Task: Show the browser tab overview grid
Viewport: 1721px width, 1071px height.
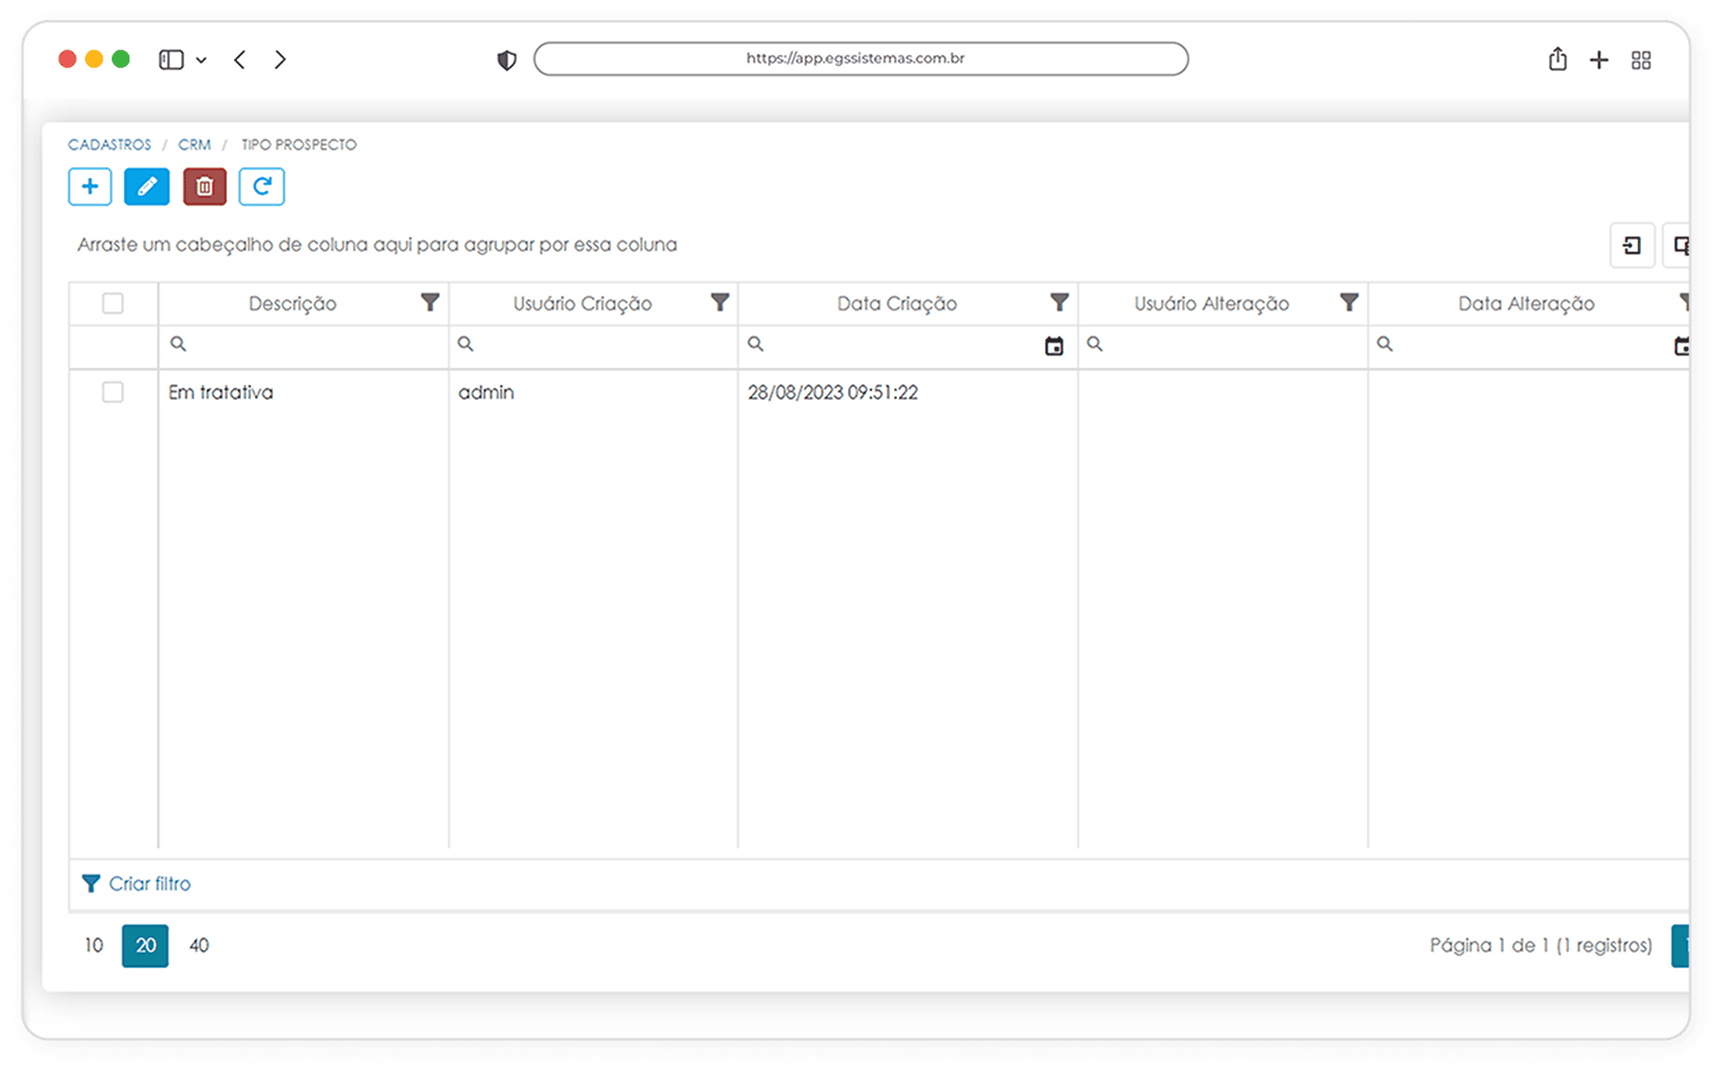Action: click(1641, 60)
